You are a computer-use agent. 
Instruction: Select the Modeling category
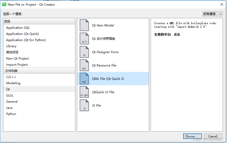[39, 83]
